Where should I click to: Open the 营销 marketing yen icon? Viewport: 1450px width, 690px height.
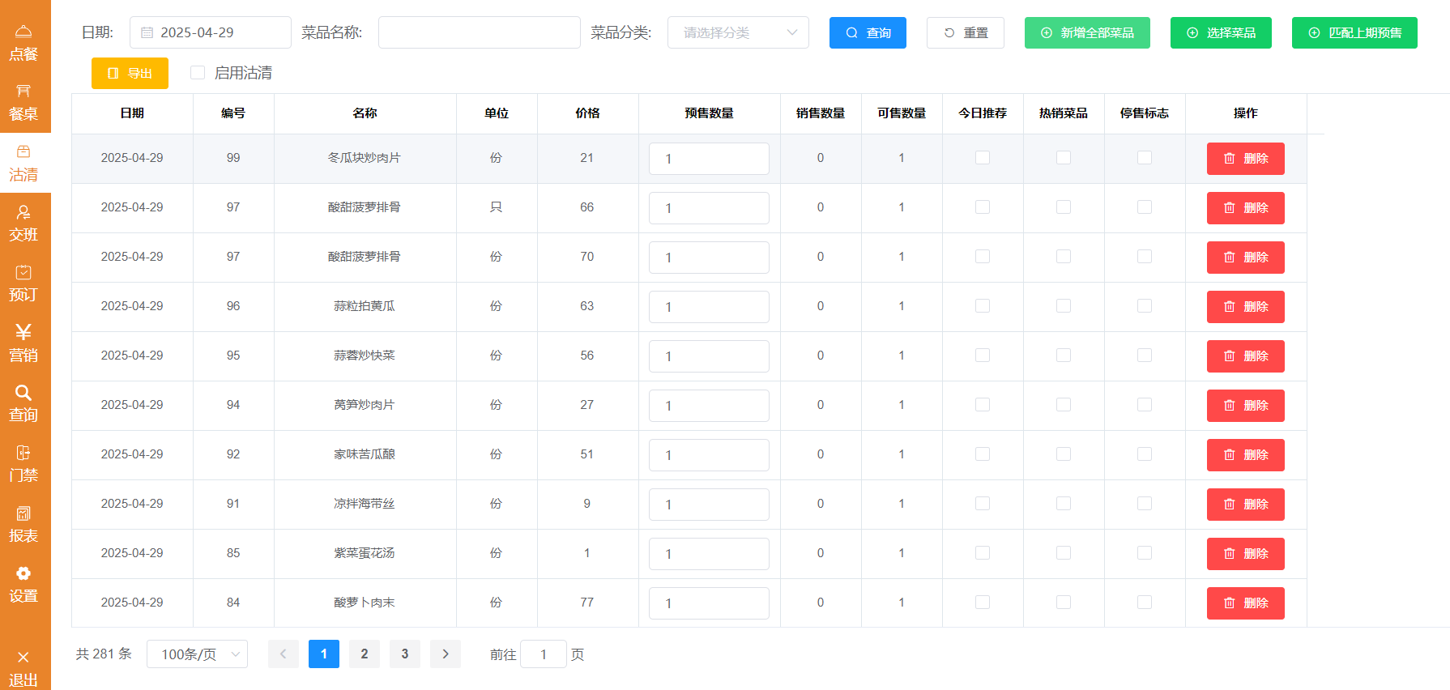pyautogui.click(x=23, y=343)
